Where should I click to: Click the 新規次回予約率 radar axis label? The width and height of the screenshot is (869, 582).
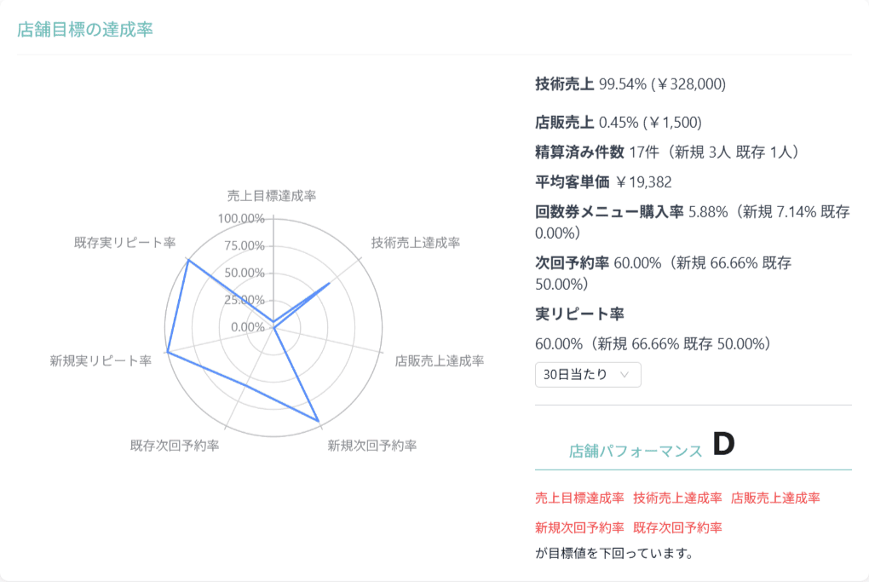(x=371, y=446)
